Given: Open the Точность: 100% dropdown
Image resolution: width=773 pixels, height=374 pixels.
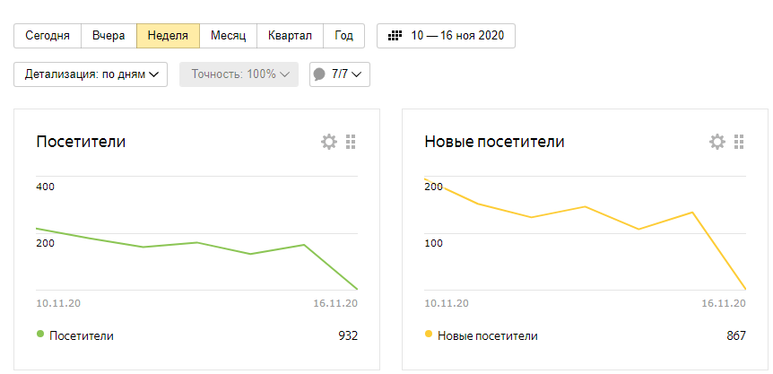Looking at the screenshot, I should tap(239, 74).
